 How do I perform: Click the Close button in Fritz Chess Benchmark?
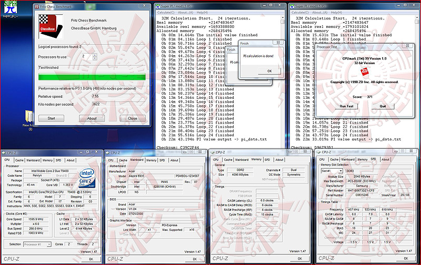pos(133,118)
